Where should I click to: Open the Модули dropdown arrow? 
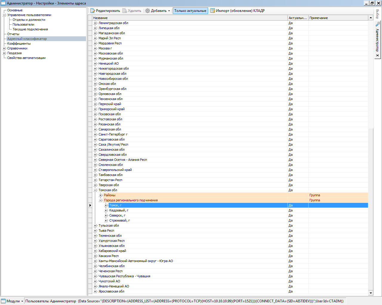pyautogui.click(x=22, y=301)
